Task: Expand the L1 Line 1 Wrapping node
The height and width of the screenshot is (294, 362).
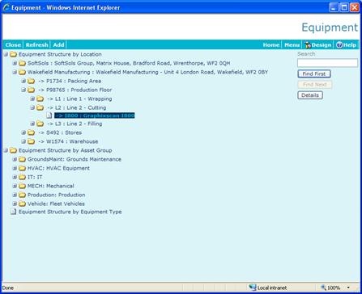Action: 32,99
